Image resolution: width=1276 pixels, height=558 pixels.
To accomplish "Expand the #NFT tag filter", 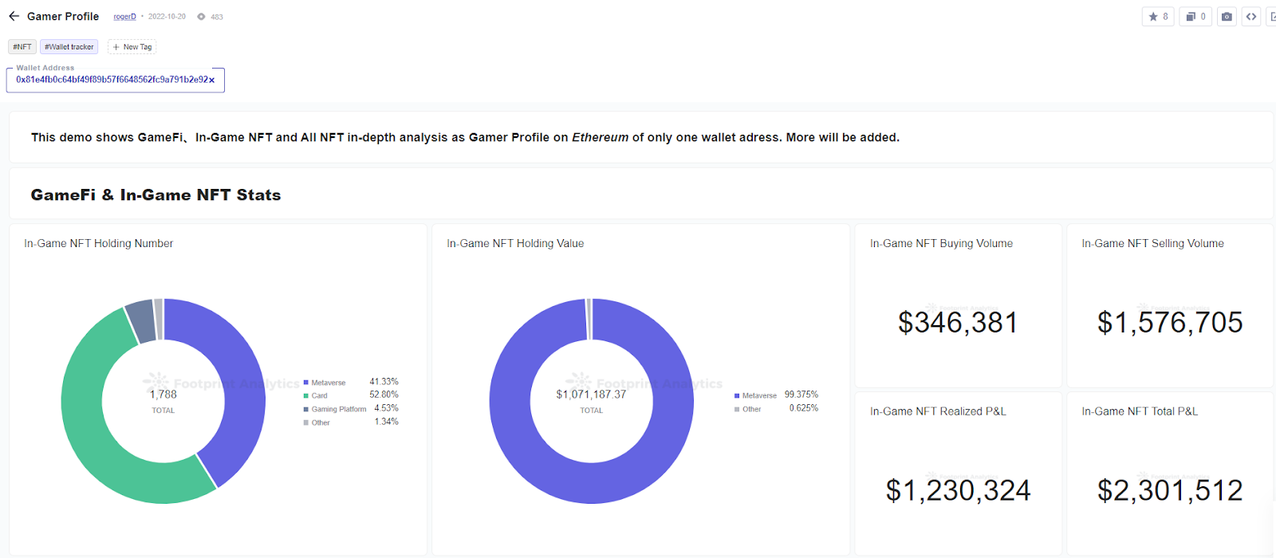I will (x=22, y=46).
